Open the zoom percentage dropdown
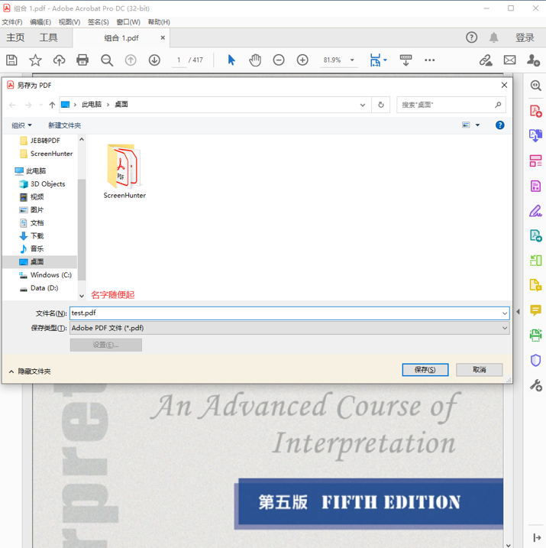This screenshot has width=546, height=548. click(352, 60)
